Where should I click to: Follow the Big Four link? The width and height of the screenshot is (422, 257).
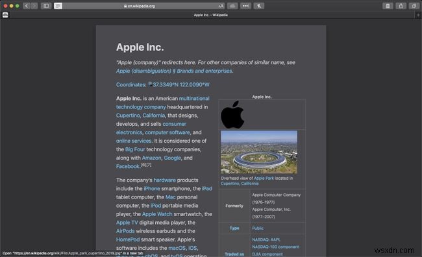pos(135,149)
